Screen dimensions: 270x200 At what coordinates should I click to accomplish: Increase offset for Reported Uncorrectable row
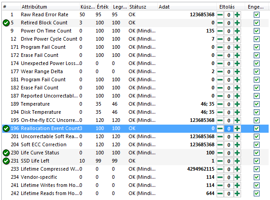tap(237, 96)
